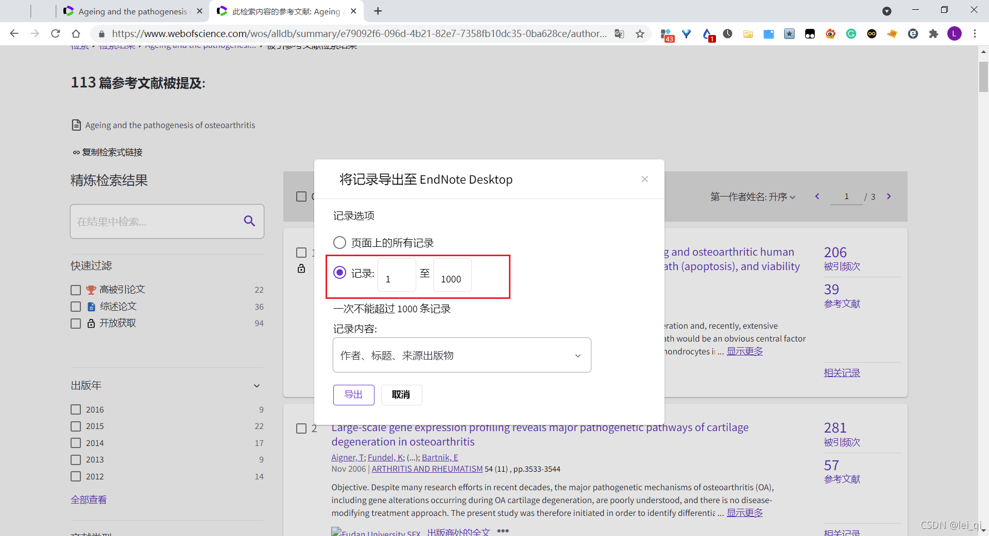Check the 2012 publication year filter
Screen dimensions: 989x536
click(x=76, y=476)
